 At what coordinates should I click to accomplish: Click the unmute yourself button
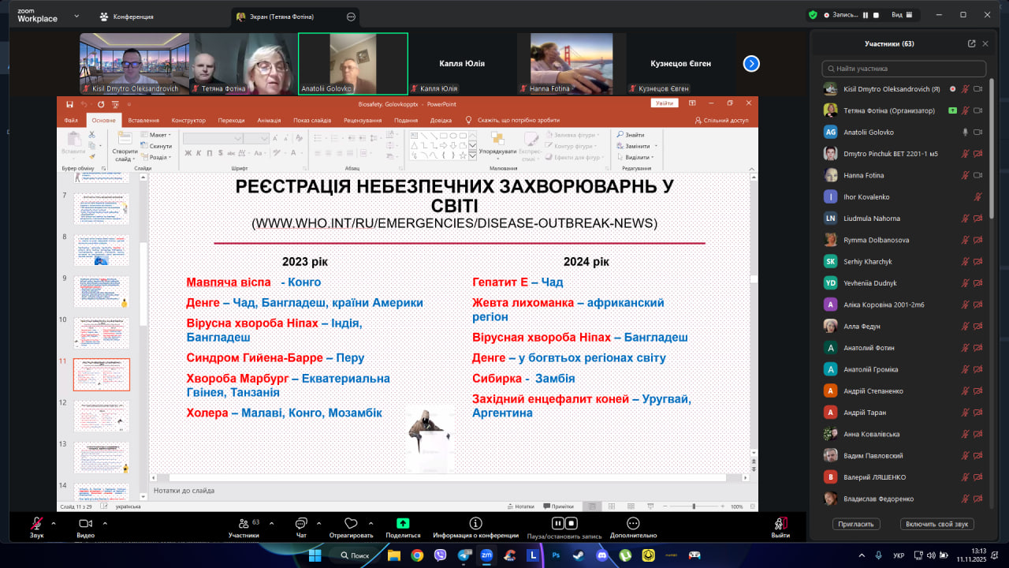[936, 524]
